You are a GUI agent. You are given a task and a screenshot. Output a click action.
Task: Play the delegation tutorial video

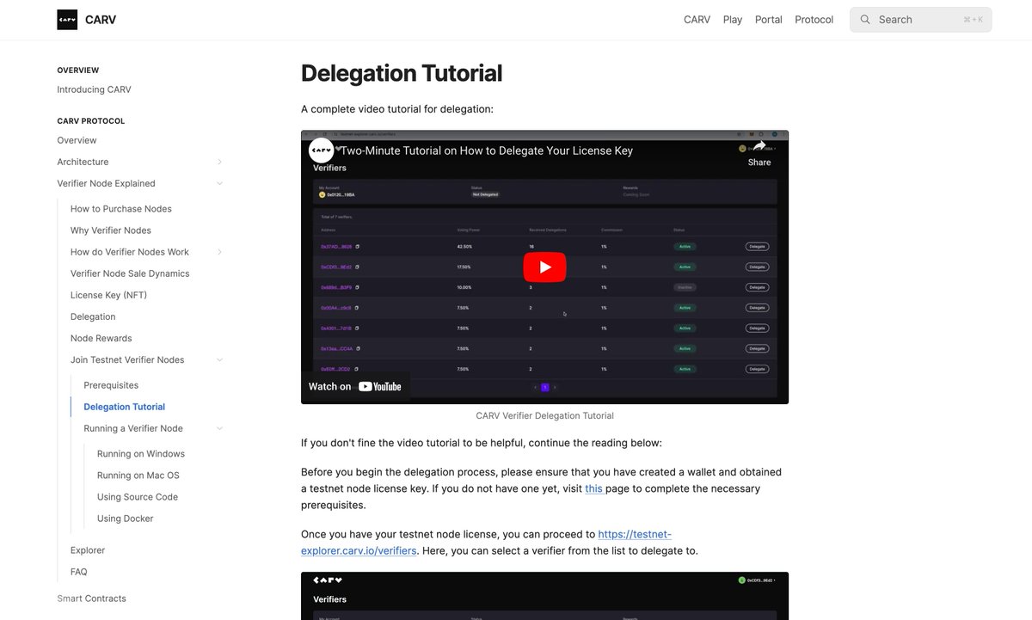click(x=544, y=267)
